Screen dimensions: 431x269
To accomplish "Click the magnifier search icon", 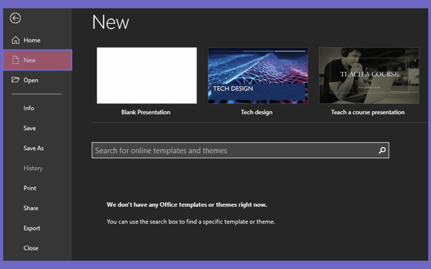I will 382,150.
